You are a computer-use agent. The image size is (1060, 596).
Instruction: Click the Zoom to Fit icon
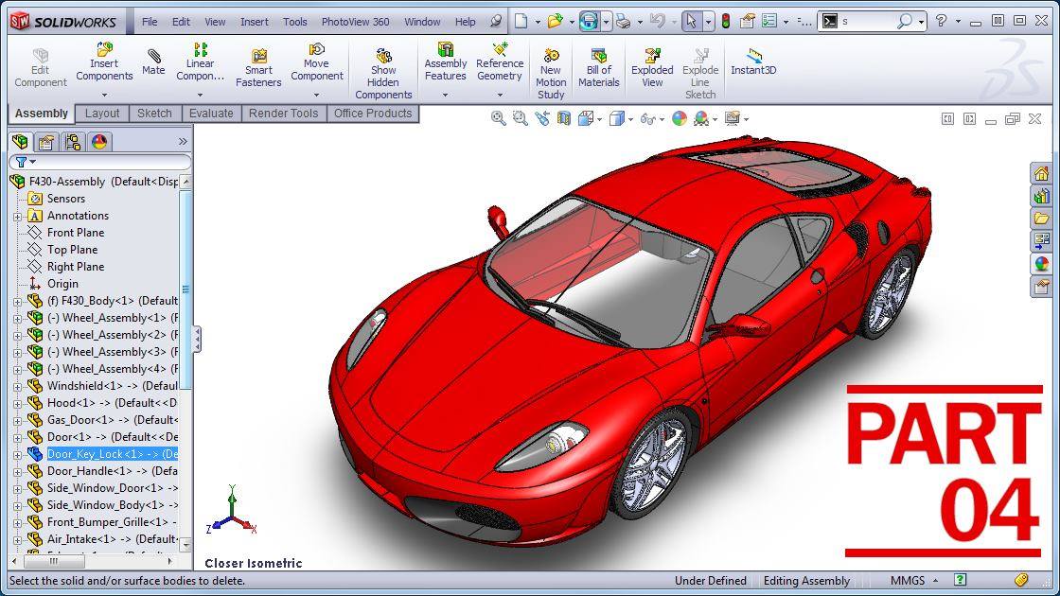pyautogui.click(x=498, y=119)
